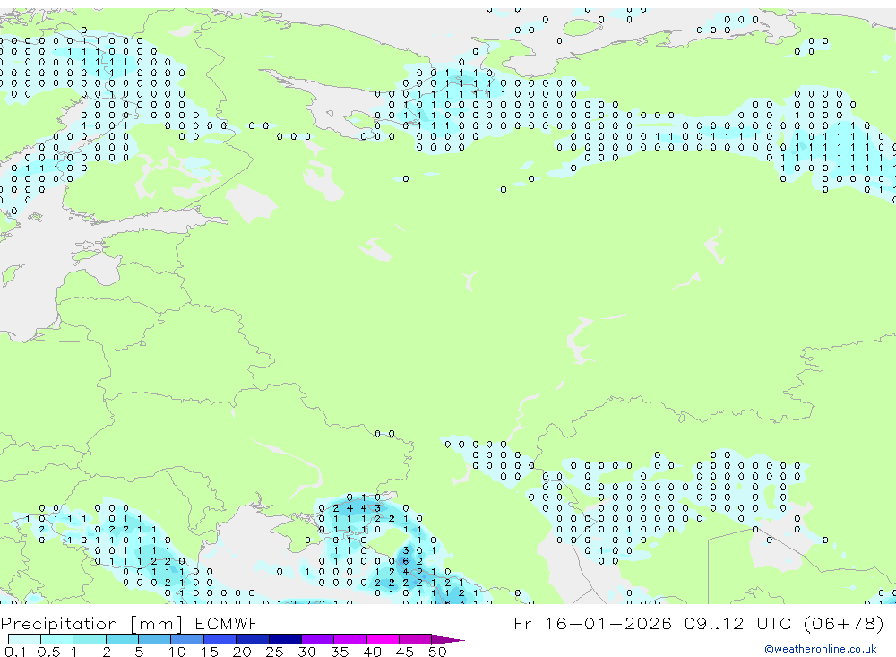Click the 2–5 mm legend color swatch
This screenshot has height=657, width=896.
pos(122,639)
